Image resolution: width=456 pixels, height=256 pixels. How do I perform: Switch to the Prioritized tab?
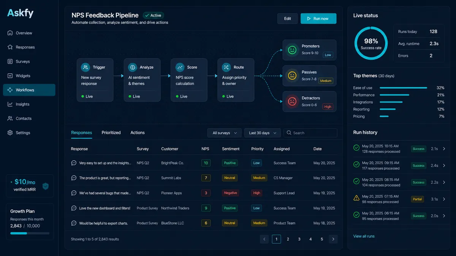[111, 133]
